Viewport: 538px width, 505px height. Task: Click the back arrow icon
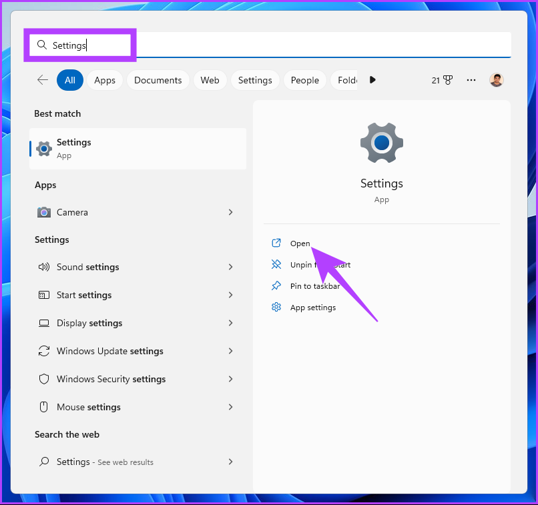43,80
